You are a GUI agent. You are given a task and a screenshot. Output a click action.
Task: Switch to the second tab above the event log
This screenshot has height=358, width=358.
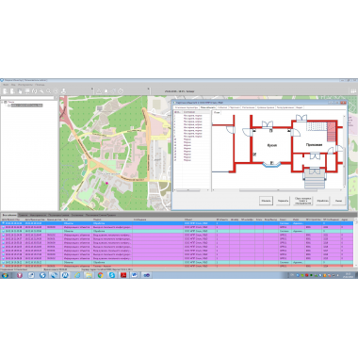pyautogui.click(x=23, y=215)
